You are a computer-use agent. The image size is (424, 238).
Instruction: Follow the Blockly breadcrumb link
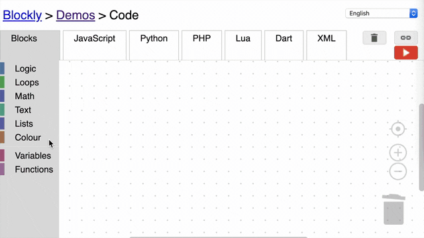pos(22,15)
